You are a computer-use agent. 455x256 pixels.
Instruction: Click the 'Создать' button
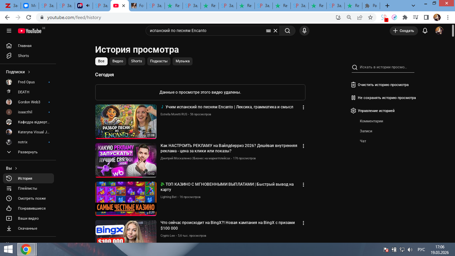click(x=404, y=31)
